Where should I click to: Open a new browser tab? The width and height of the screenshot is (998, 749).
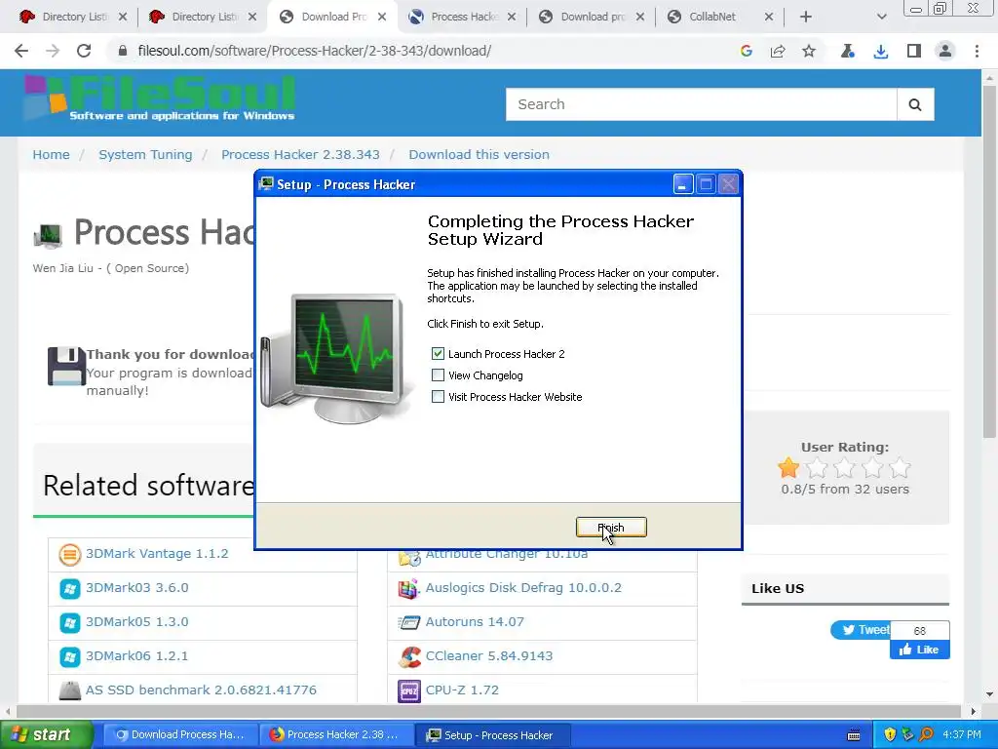[x=806, y=17]
